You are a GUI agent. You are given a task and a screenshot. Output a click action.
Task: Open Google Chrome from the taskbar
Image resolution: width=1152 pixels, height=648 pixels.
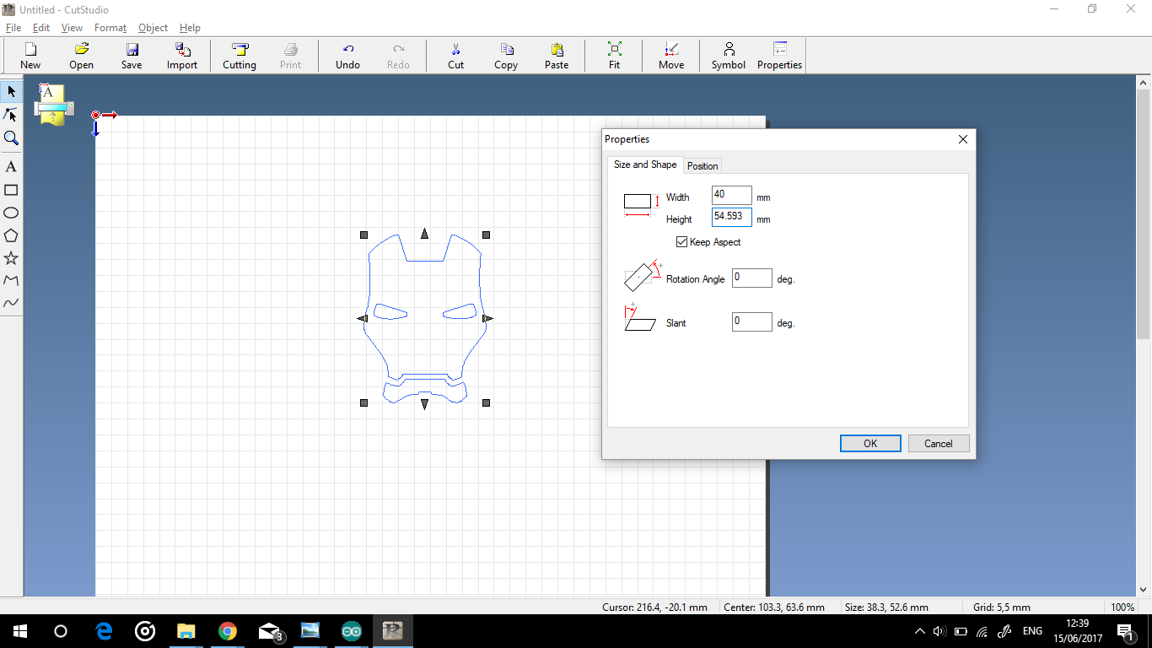[x=227, y=631]
